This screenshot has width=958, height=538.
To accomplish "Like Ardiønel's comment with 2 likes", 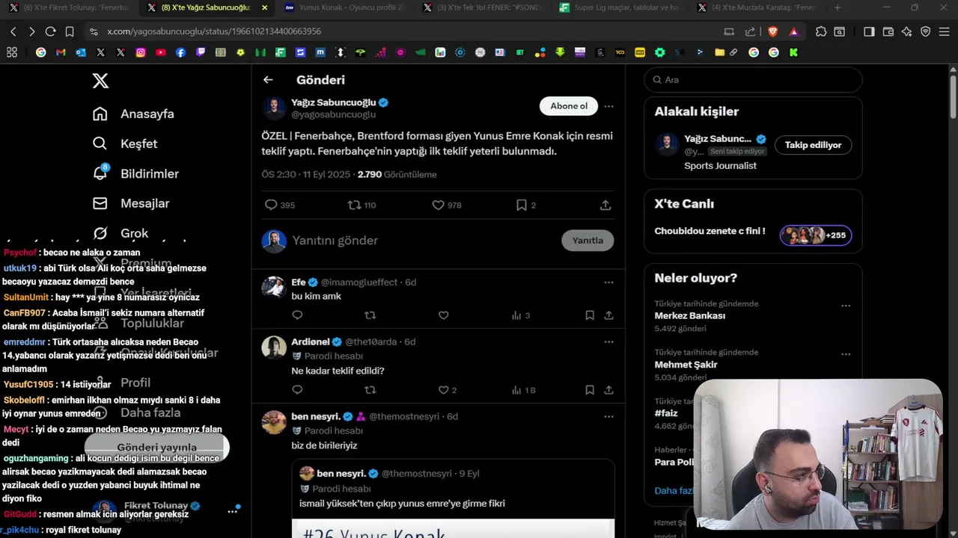I will point(447,390).
